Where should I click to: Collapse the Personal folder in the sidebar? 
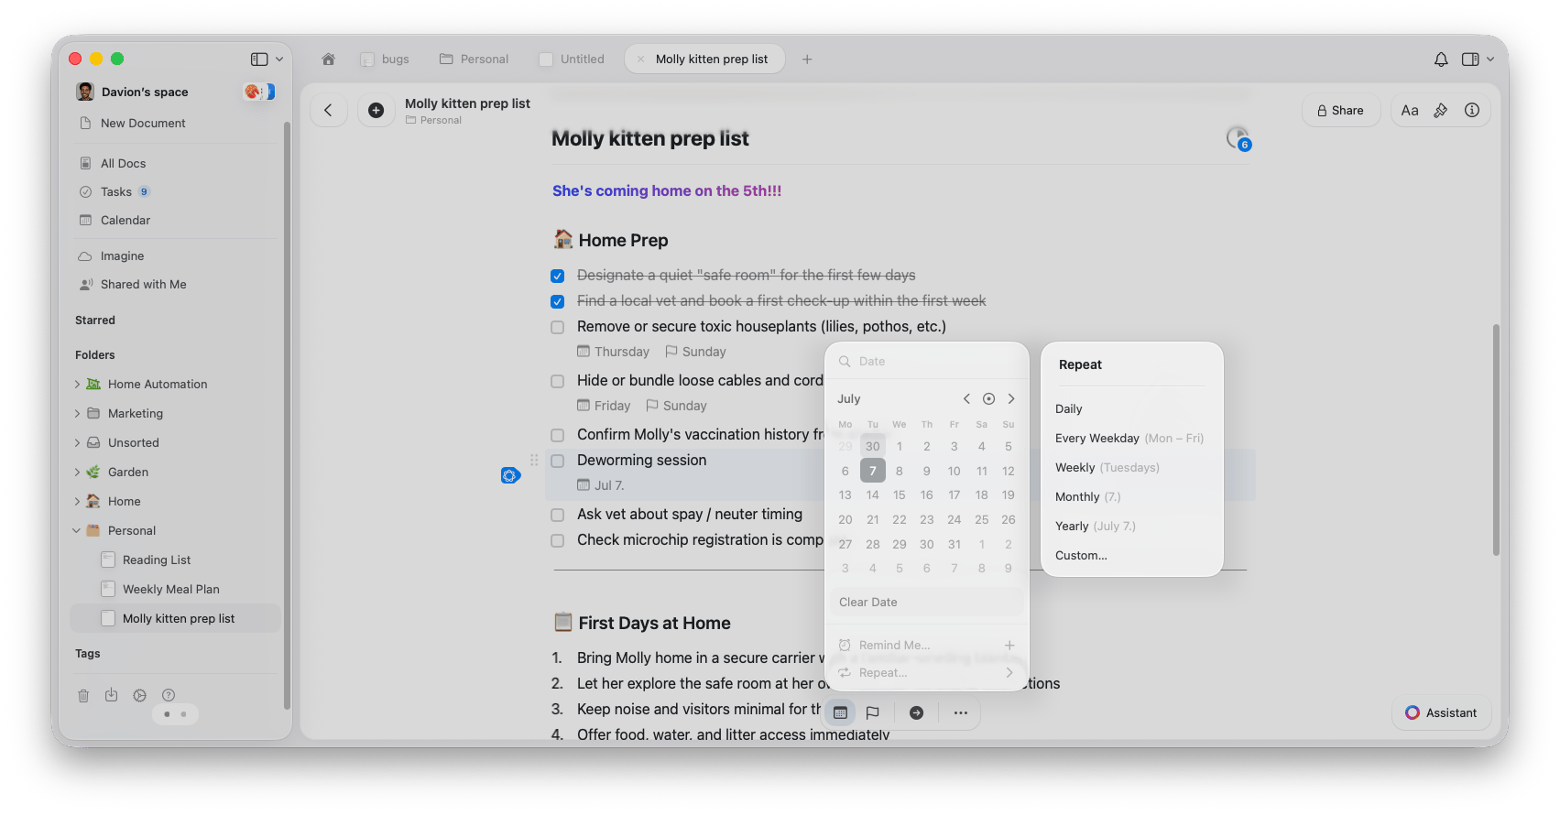click(77, 531)
